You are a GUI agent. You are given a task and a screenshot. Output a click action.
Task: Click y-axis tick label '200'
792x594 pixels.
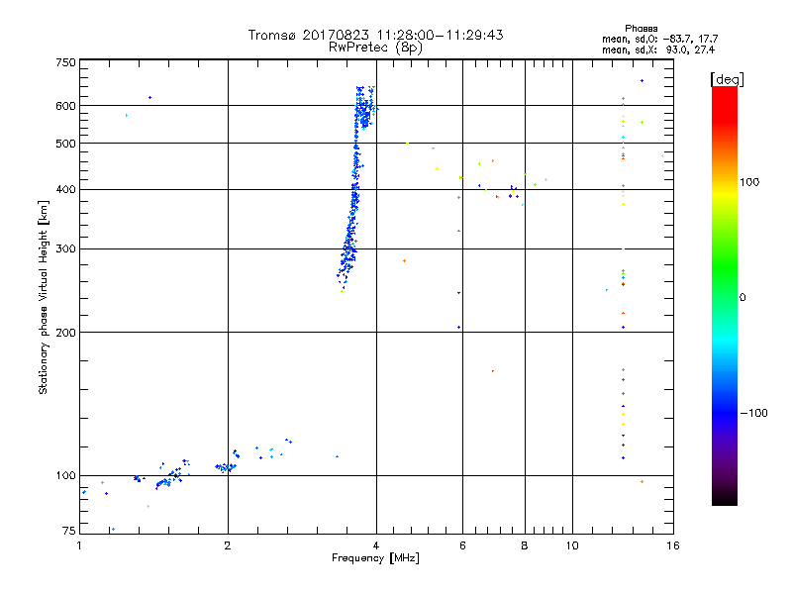pyautogui.click(x=65, y=333)
